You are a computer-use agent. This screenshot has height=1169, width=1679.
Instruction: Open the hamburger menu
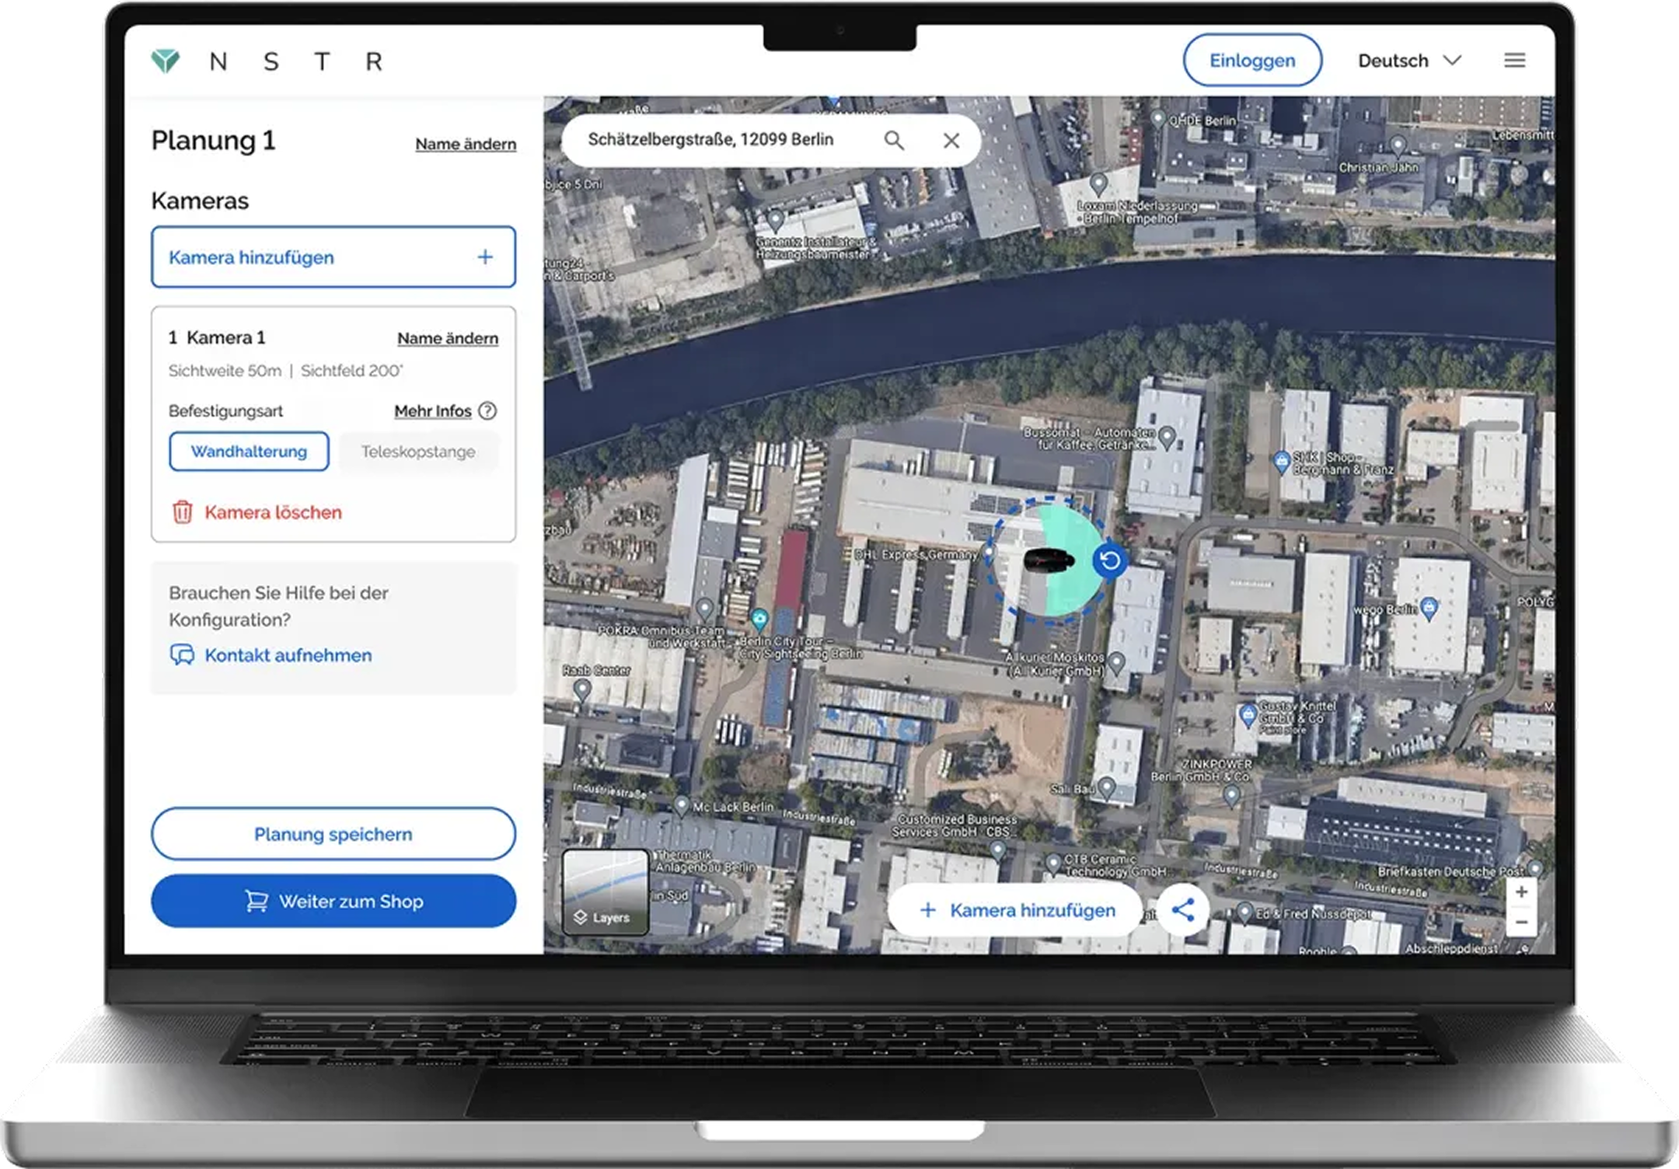[x=1514, y=61]
